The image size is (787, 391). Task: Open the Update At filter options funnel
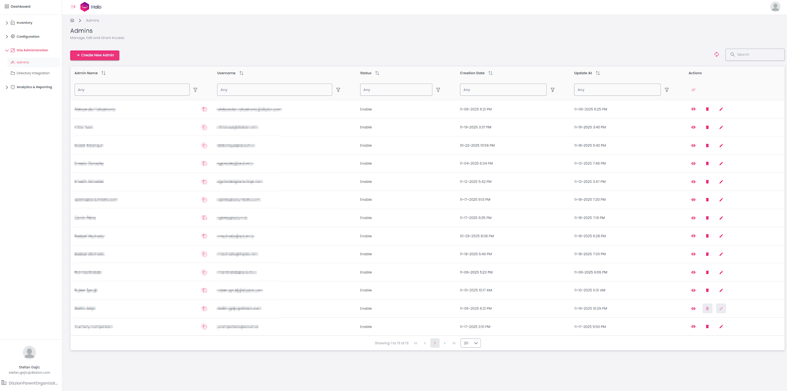[x=667, y=90]
